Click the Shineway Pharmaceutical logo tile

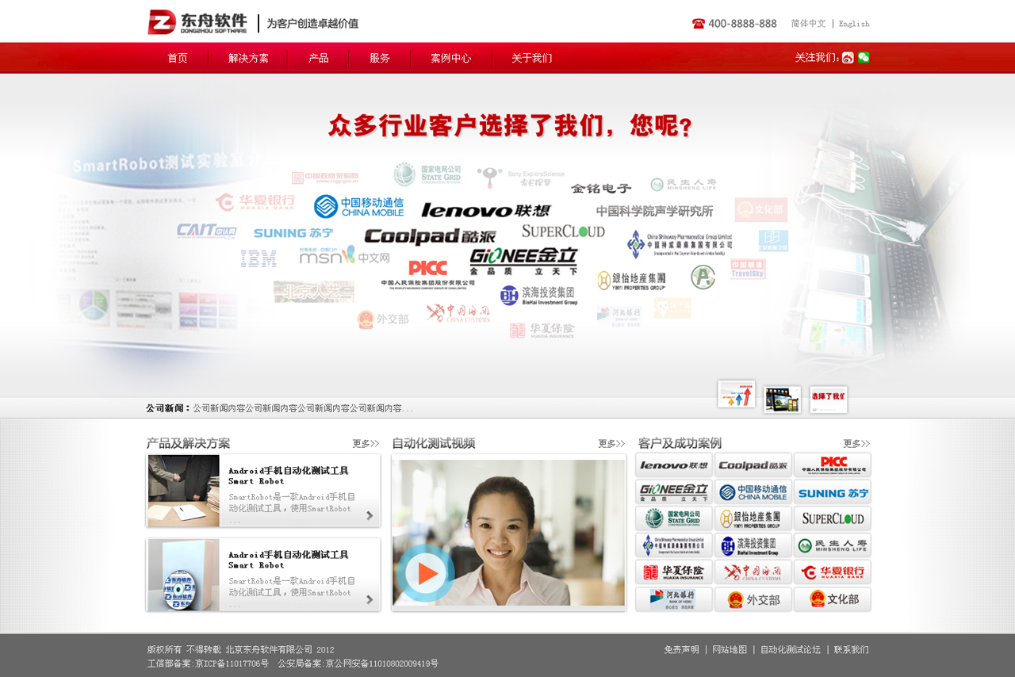(x=674, y=546)
